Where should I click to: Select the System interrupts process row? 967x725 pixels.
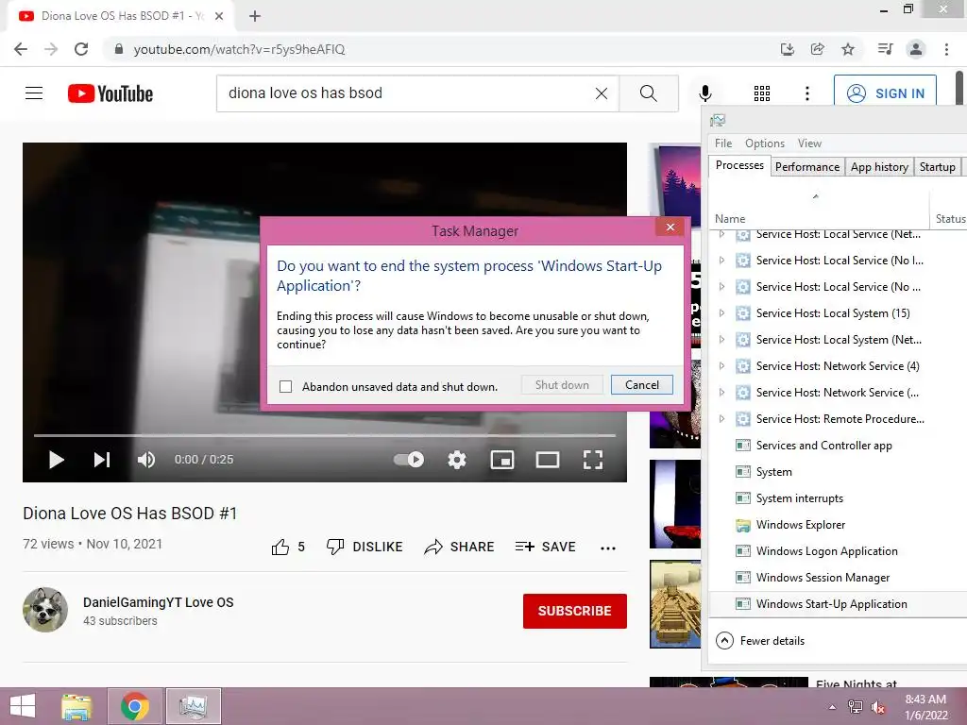pyautogui.click(x=799, y=498)
